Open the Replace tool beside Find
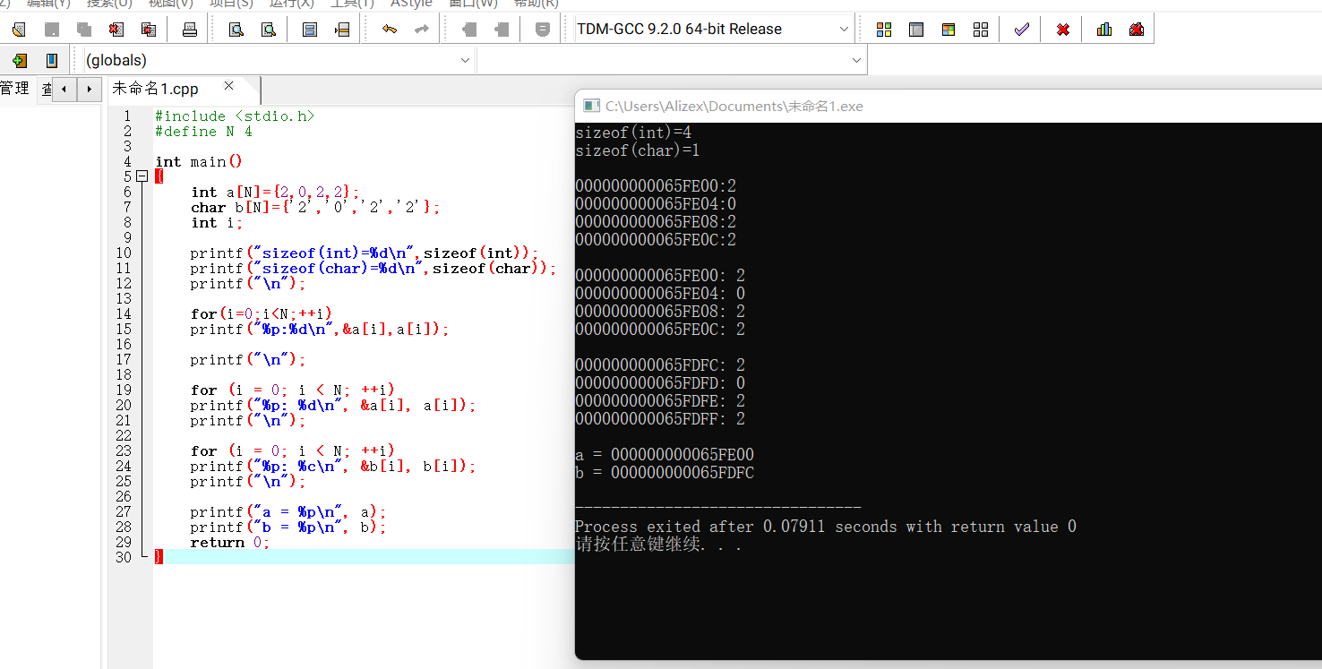The height and width of the screenshot is (669, 1322). pos(269,30)
